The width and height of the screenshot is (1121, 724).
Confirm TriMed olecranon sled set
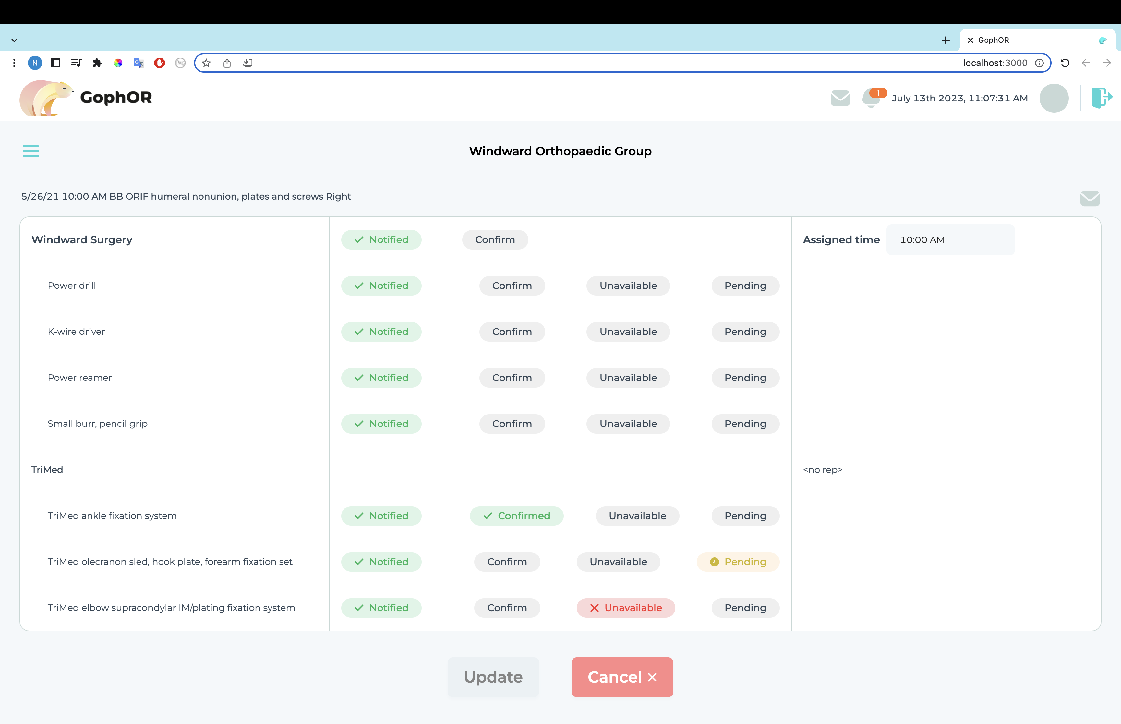point(507,562)
